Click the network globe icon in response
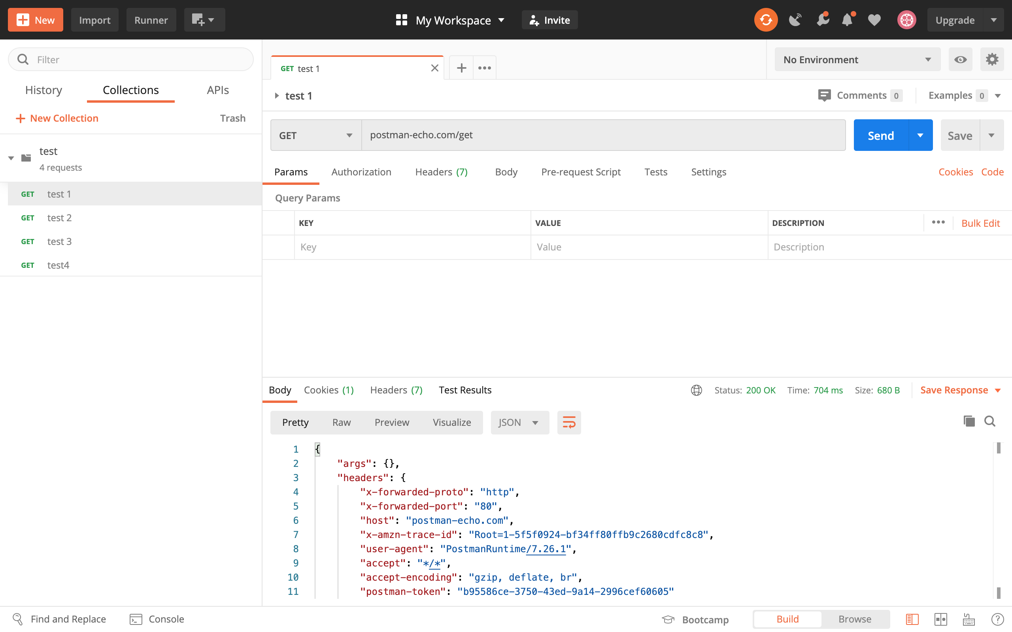Screen dimensions: 1012x632 pyautogui.click(x=696, y=390)
